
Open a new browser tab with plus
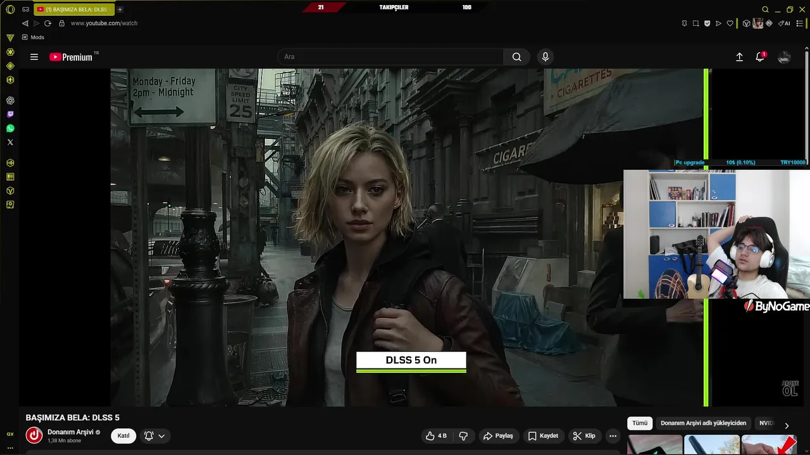[120, 9]
